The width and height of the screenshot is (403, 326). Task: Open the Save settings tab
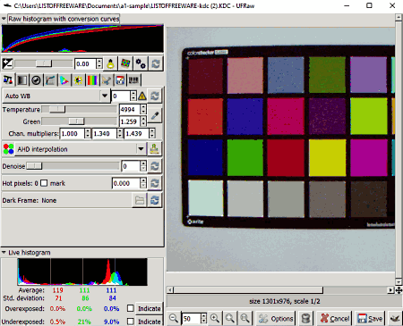(120, 80)
